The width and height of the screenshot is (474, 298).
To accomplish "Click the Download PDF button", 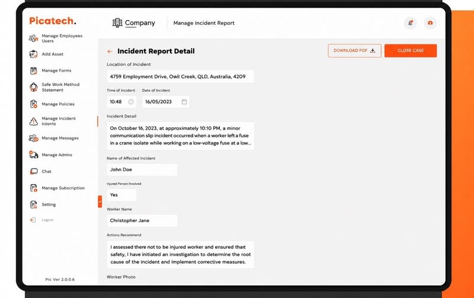I will [354, 50].
